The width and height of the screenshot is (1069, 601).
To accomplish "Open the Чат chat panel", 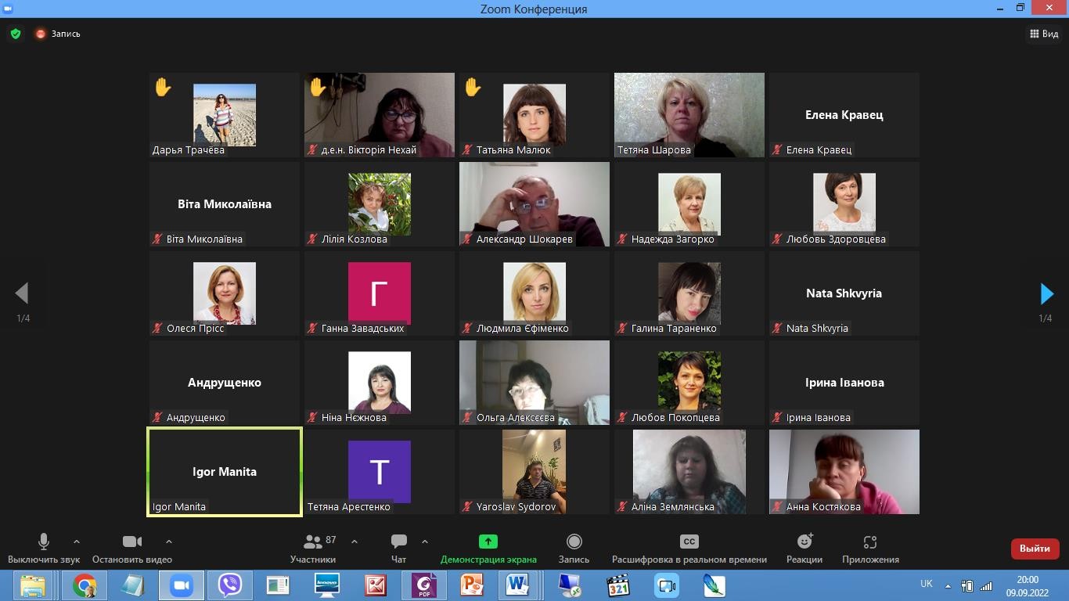I will 398,548.
